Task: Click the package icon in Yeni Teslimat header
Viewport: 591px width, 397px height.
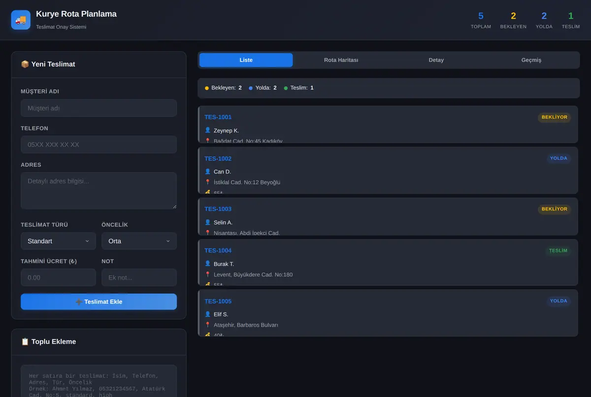Action: 25,64
